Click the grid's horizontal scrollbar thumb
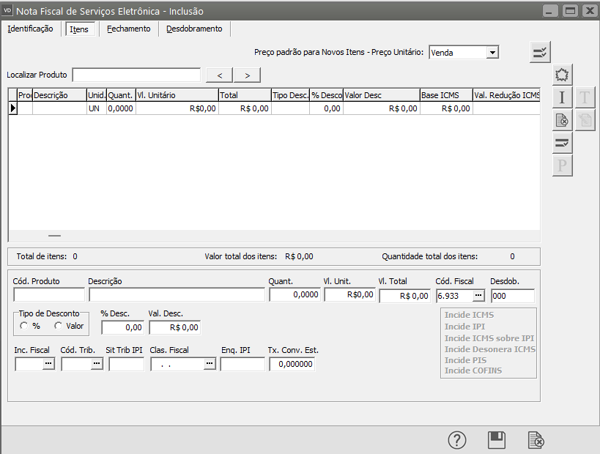The width and height of the screenshot is (600, 454). (x=54, y=236)
